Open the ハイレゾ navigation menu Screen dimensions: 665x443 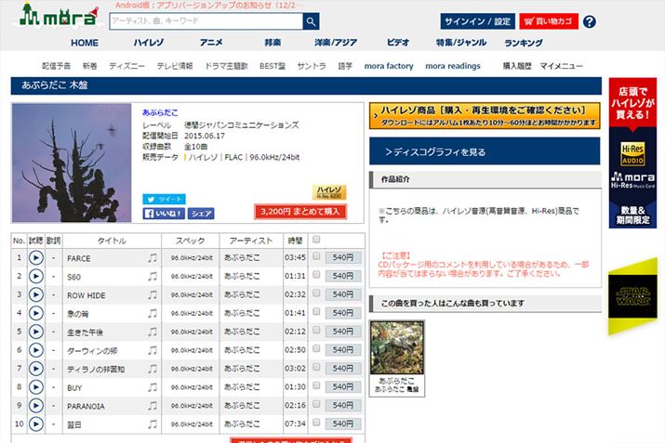coord(148,43)
